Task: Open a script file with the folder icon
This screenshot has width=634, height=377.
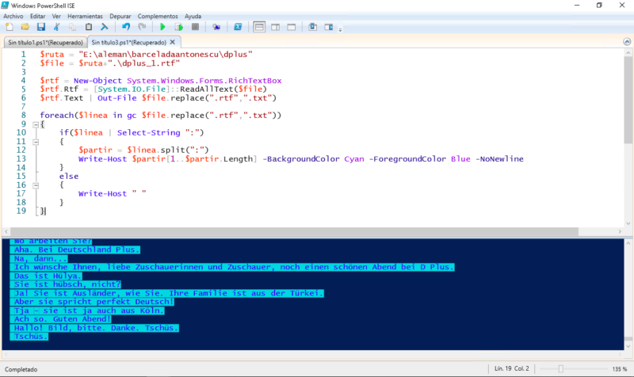Action: (25, 27)
